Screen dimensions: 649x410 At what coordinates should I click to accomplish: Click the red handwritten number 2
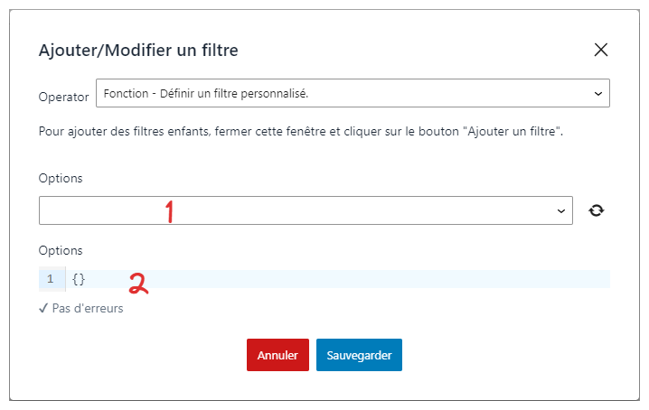(x=138, y=284)
